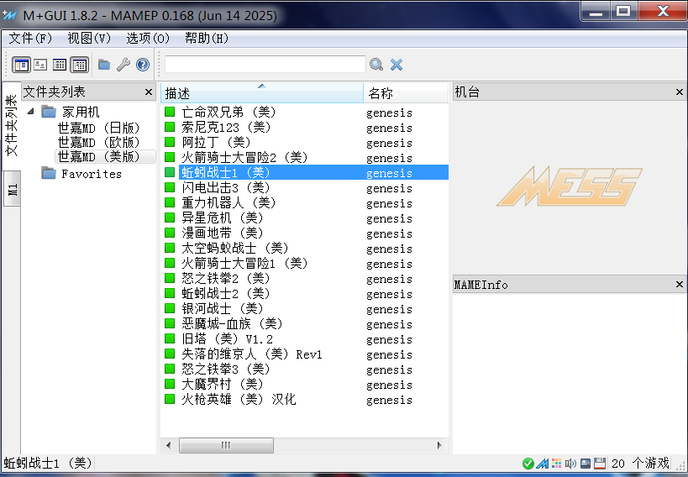
Task: Select the details list view toolbar icon
Action: pyautogui.click(x=60, y=65)
